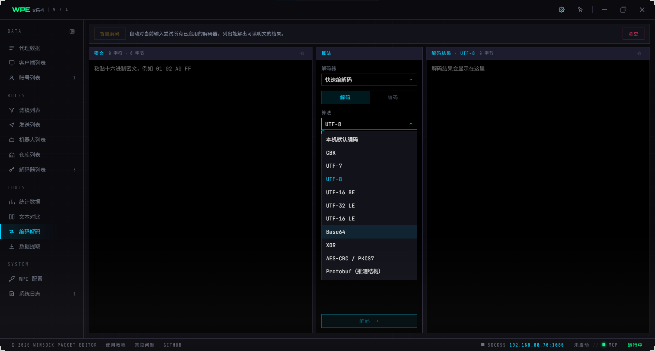Open 代理数据 from the sidebar
Image resolution: width=655 pixels, height=351 pixels.
tap(42, 48)
